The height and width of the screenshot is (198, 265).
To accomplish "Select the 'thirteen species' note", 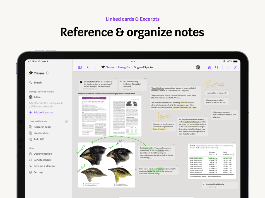I will (x=224, y=115).
